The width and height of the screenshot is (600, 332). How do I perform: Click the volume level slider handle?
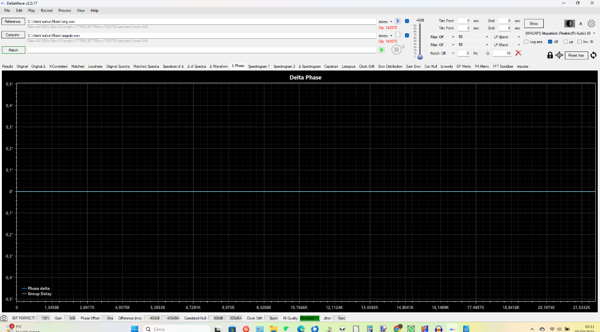click(x=420, y=57)
